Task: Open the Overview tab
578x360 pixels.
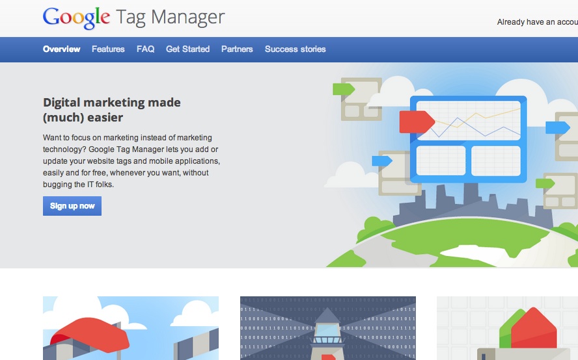Action: point(62,49)
